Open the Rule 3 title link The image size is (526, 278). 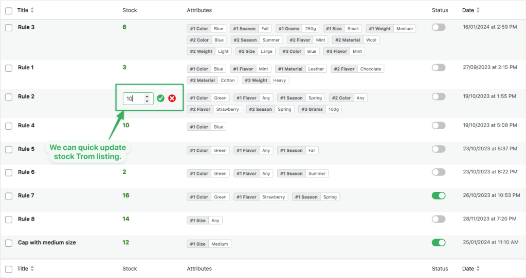click(26, 27)
